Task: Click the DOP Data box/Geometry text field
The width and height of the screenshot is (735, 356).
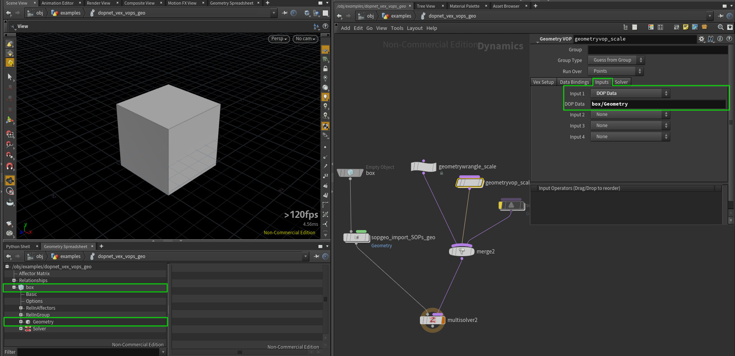Action: point(657,104)
